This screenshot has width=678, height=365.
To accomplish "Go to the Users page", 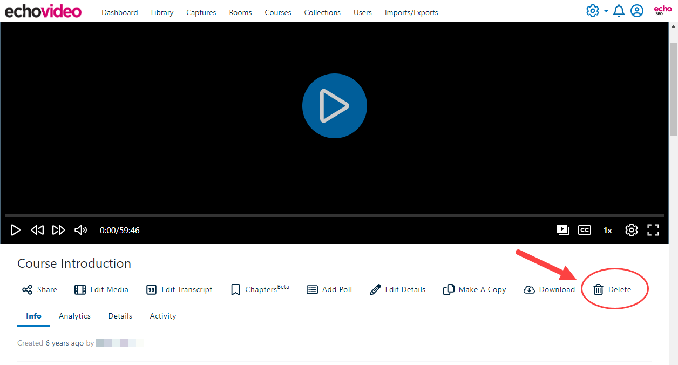I will click(363, 12).
